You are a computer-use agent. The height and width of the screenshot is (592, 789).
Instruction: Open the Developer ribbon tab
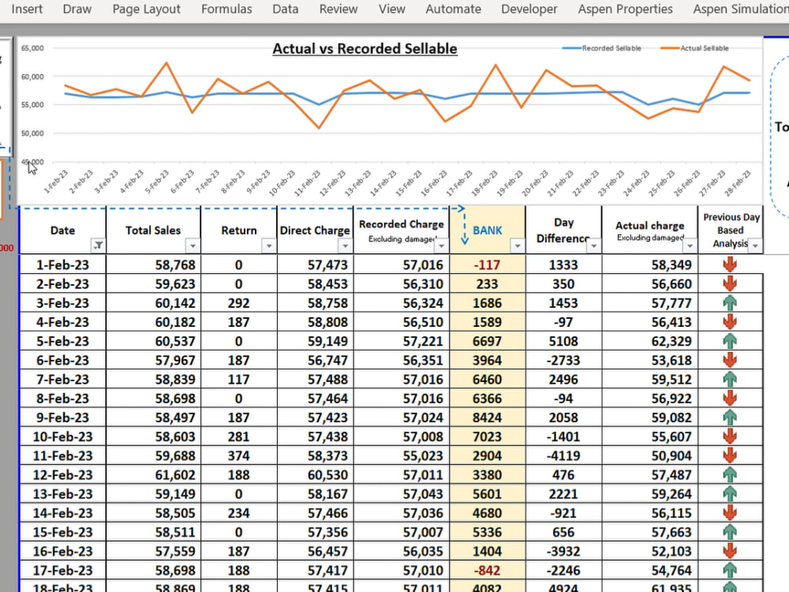click(529, 9)
